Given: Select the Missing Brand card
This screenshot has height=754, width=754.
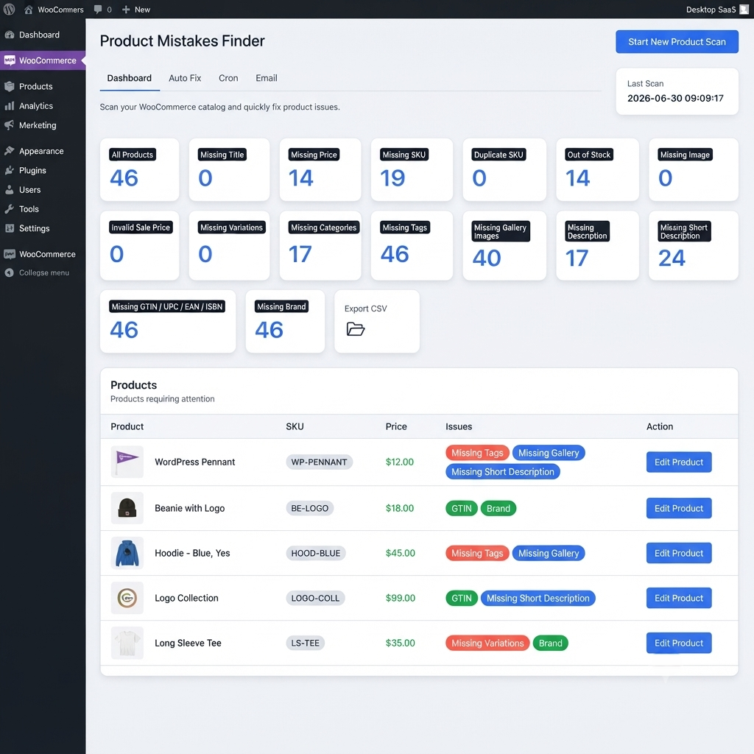Looking at the screenshot, I should pyautogui.click(x=285, y=321).
